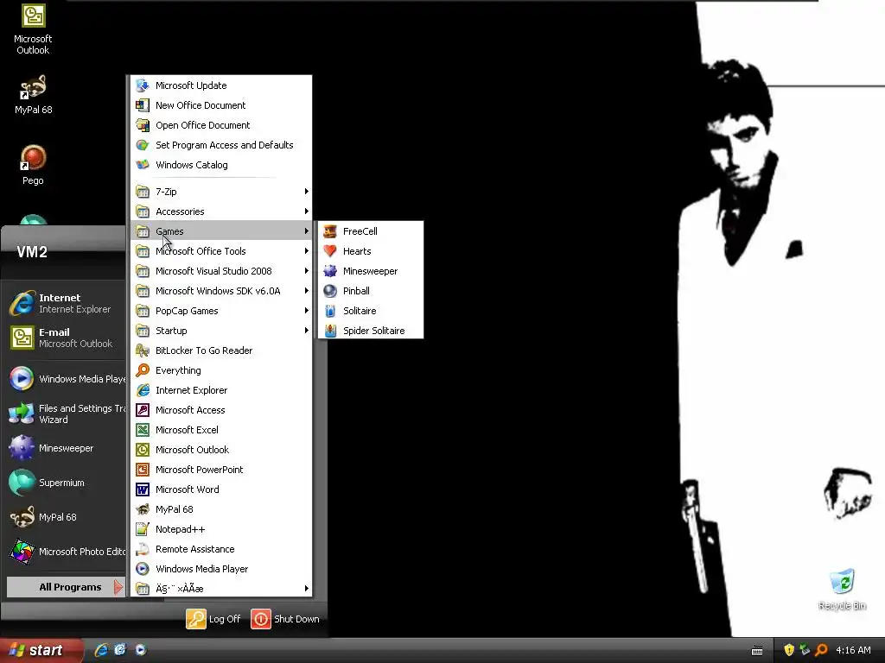
Task: Launch Notepad++
Action: tap(221, 529)
